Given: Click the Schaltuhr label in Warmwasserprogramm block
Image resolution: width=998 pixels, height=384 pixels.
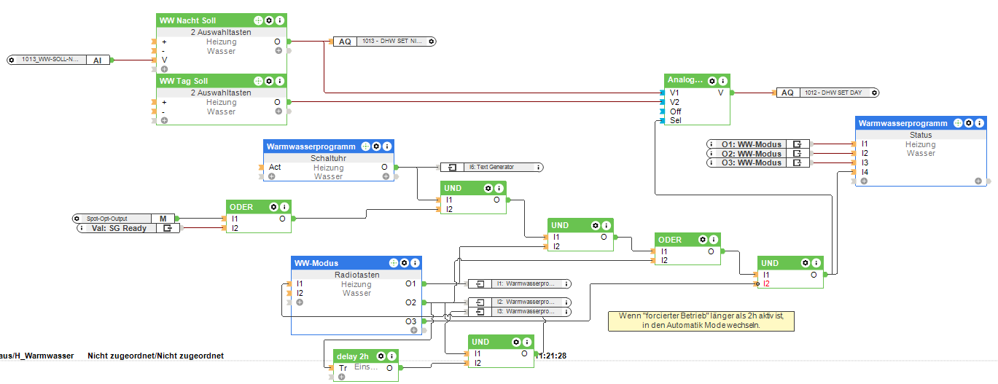Looking at the screenshot, I should 328,158.
